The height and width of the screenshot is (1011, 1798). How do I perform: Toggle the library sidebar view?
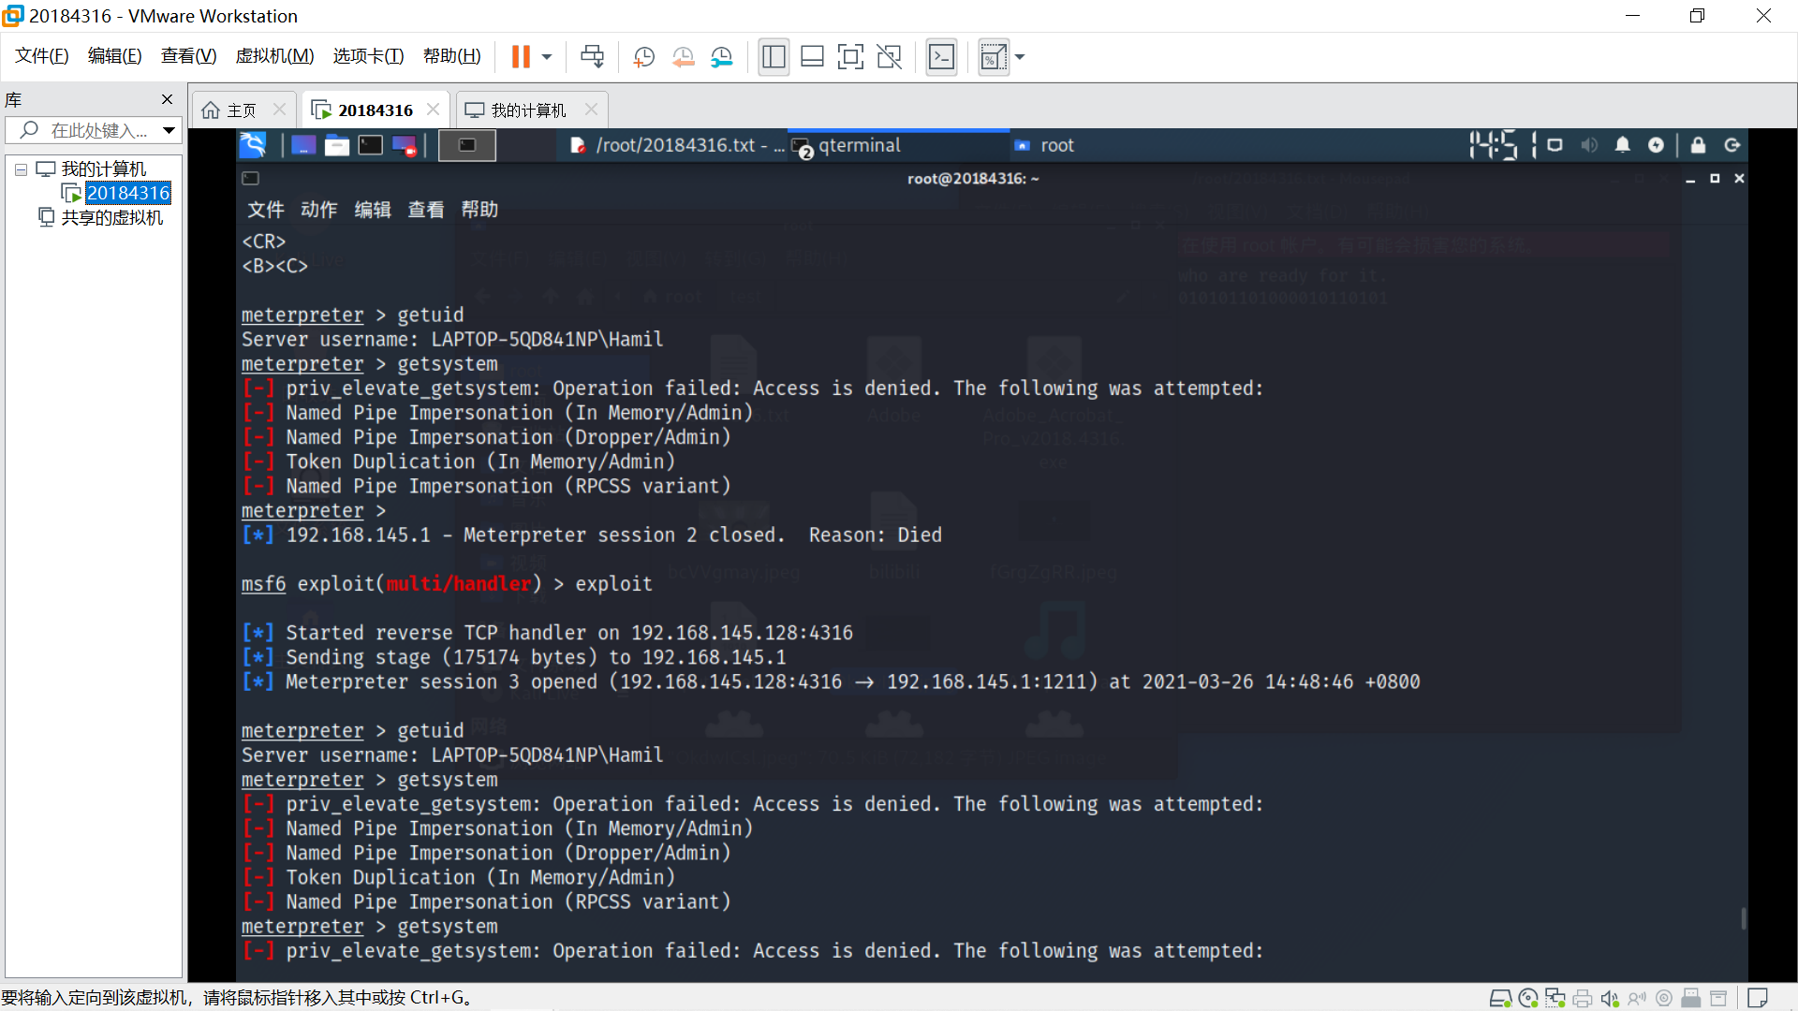[x=774, y=57]
